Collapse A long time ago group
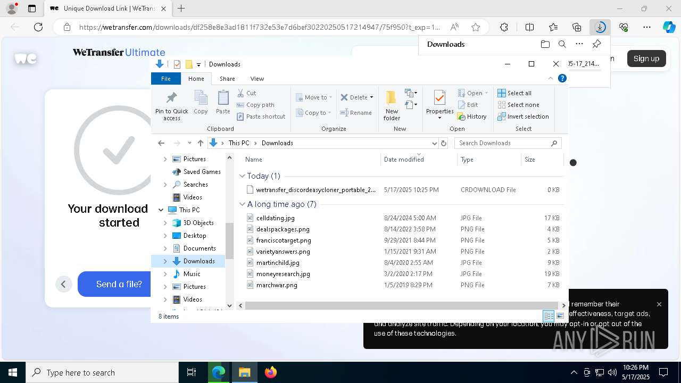Image resolution: width=681 pixels, height=383 pixels. [242, 204]
